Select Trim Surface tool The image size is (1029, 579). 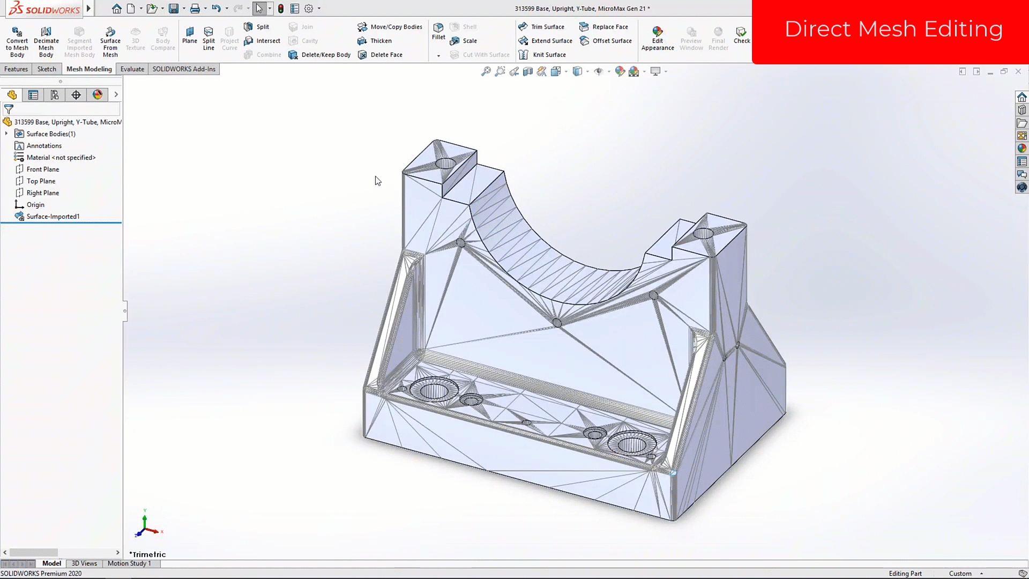pos(541,27)
